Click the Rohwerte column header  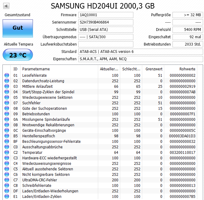181,69
